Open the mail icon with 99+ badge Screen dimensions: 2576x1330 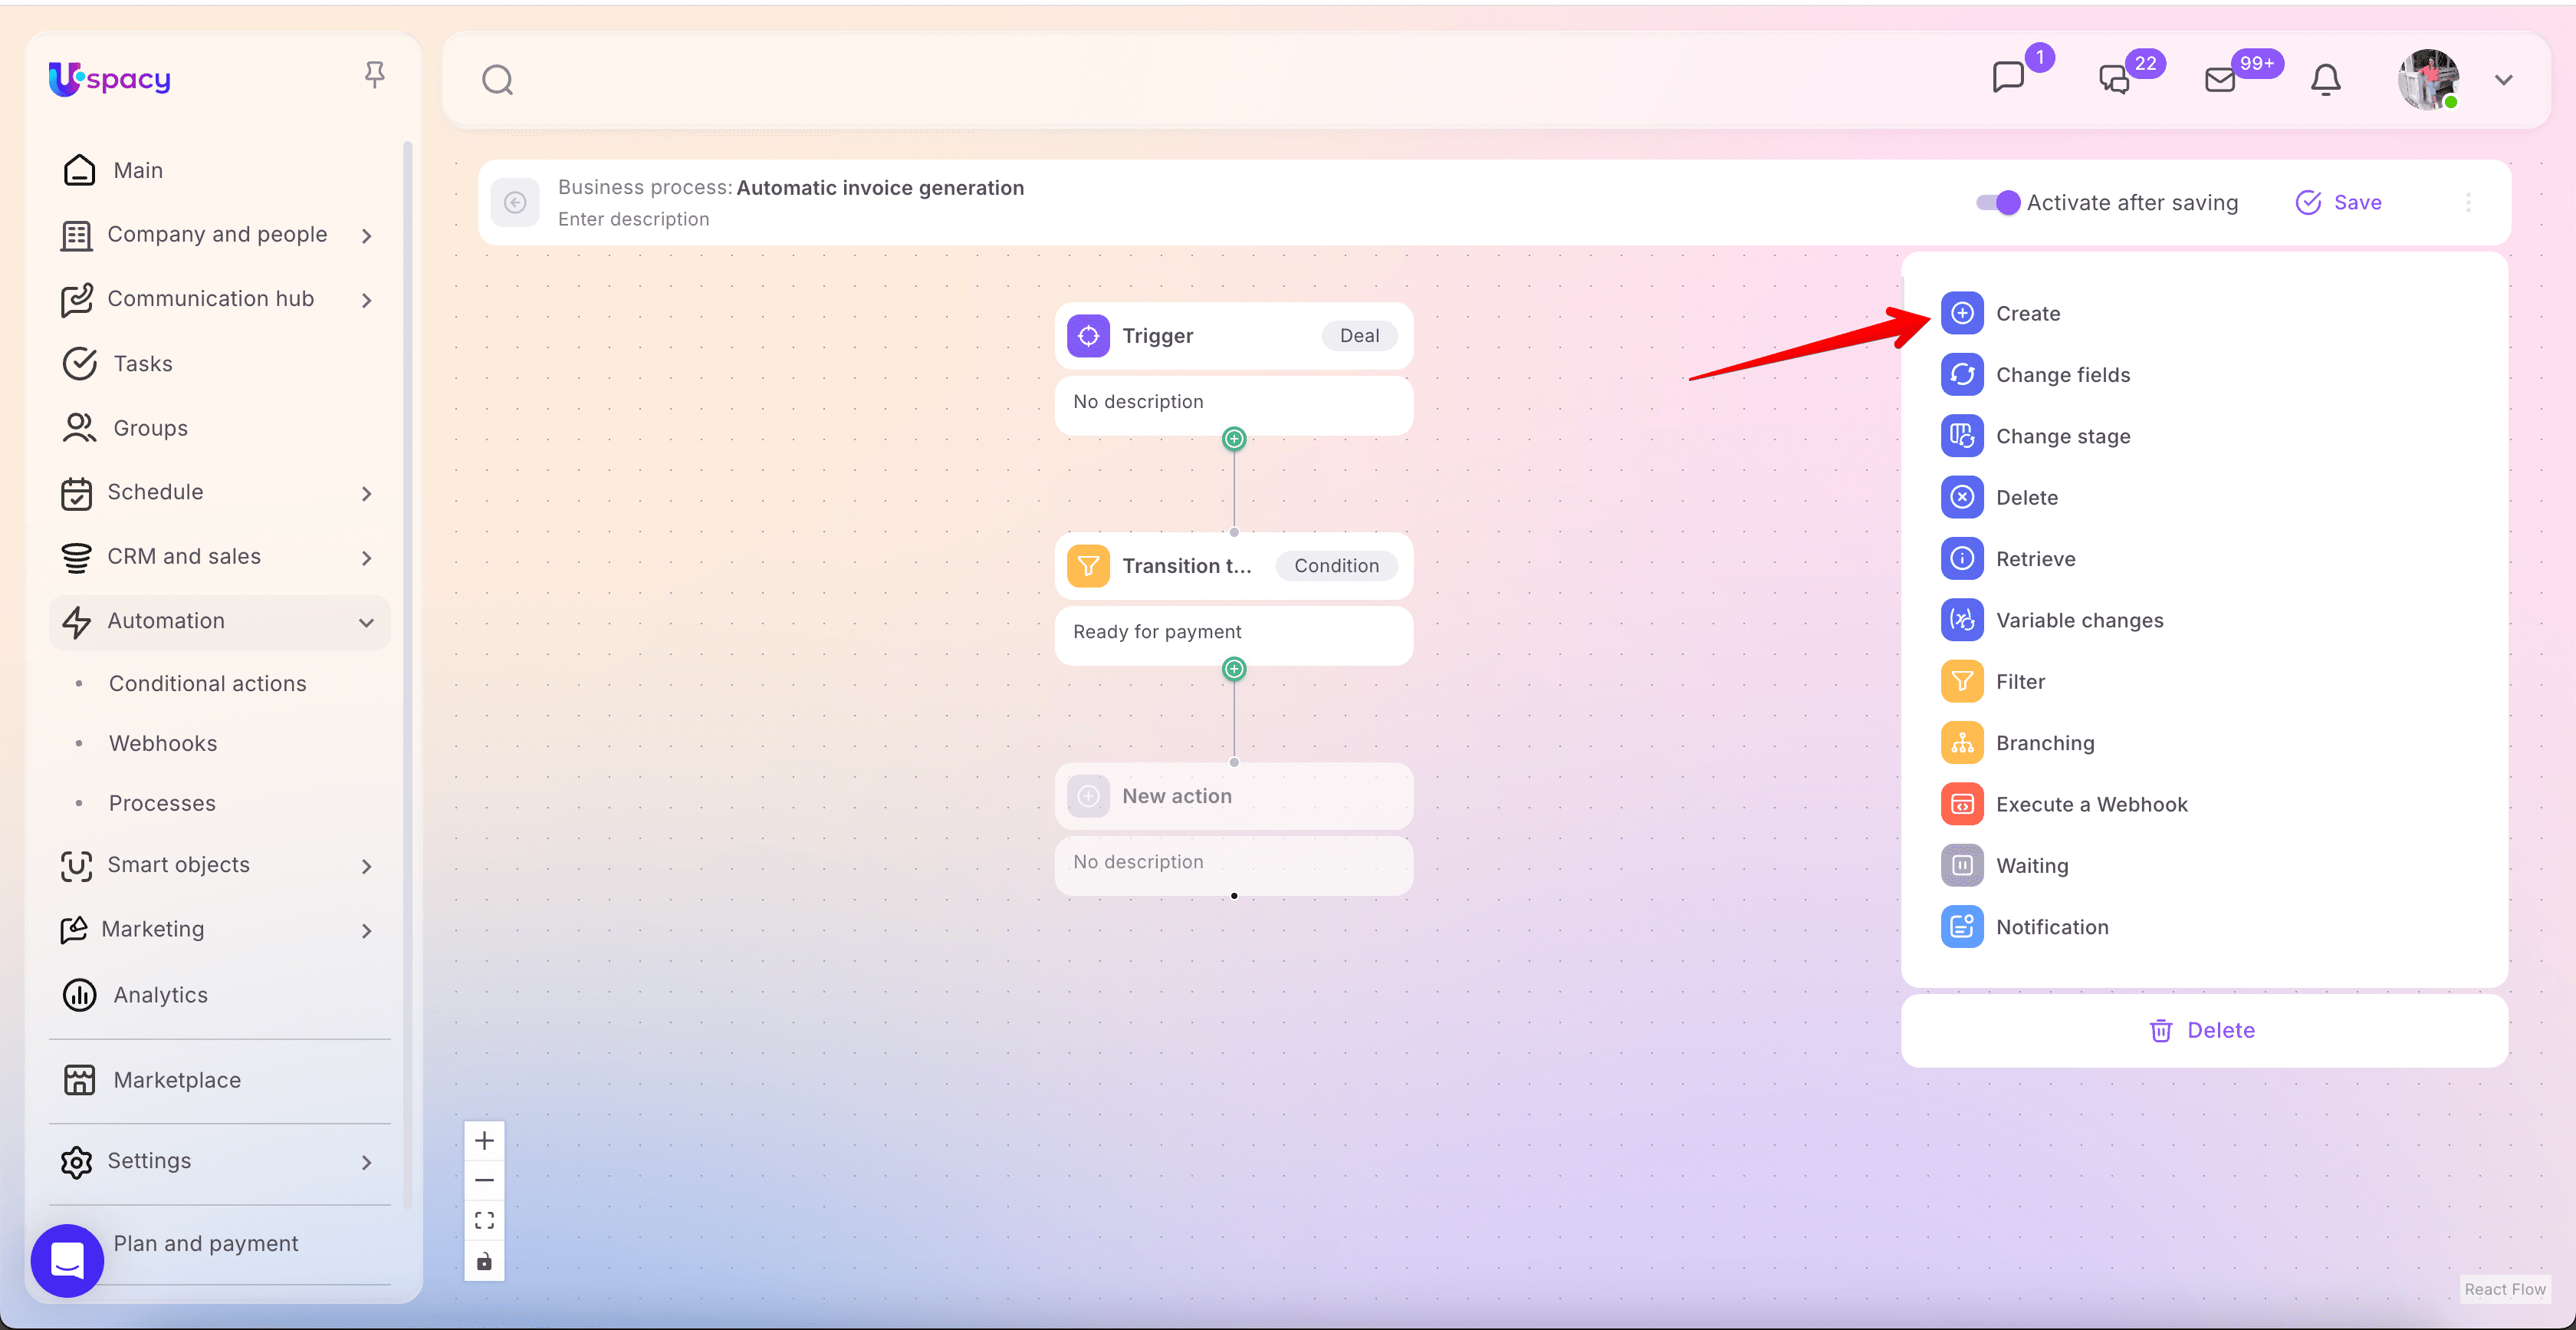coord(2220,80)
